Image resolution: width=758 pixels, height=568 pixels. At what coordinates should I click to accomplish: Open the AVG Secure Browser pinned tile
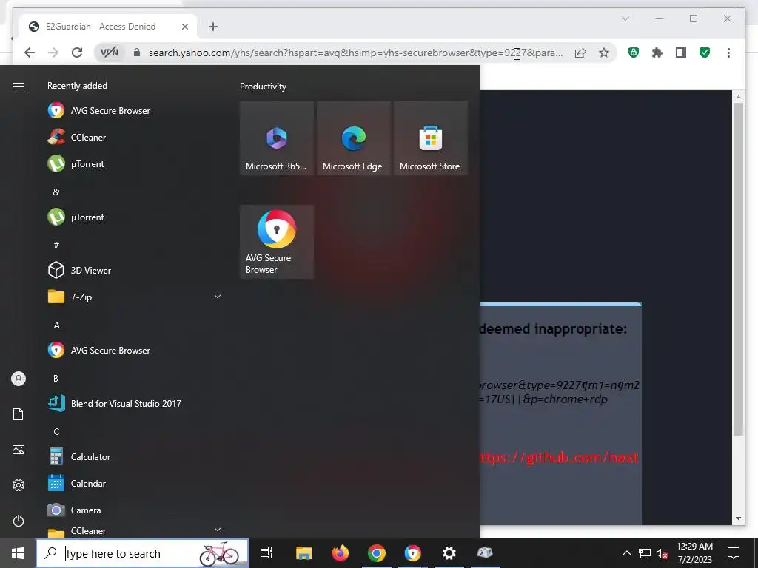(x=277, y=242)
